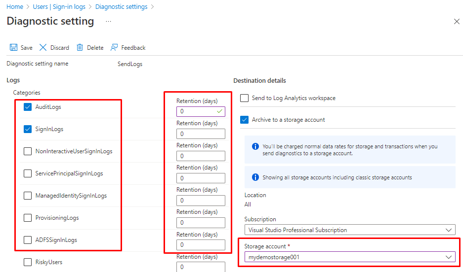Click the SignInLogs retention days field
Viewport: 463px width, 272px height.
tap(200, 134)
